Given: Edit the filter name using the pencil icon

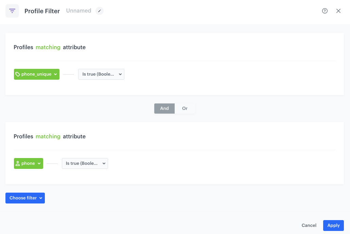Looking at the screenshot, I should [100, 11].
